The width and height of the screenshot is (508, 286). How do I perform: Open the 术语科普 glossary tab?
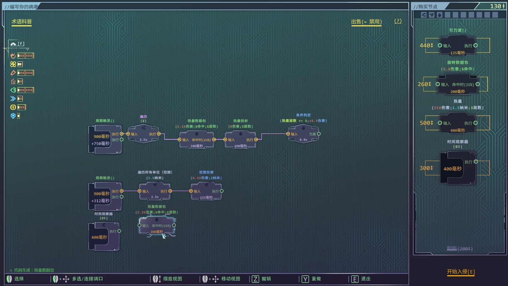pyautogui.click(x=21, y=22)
